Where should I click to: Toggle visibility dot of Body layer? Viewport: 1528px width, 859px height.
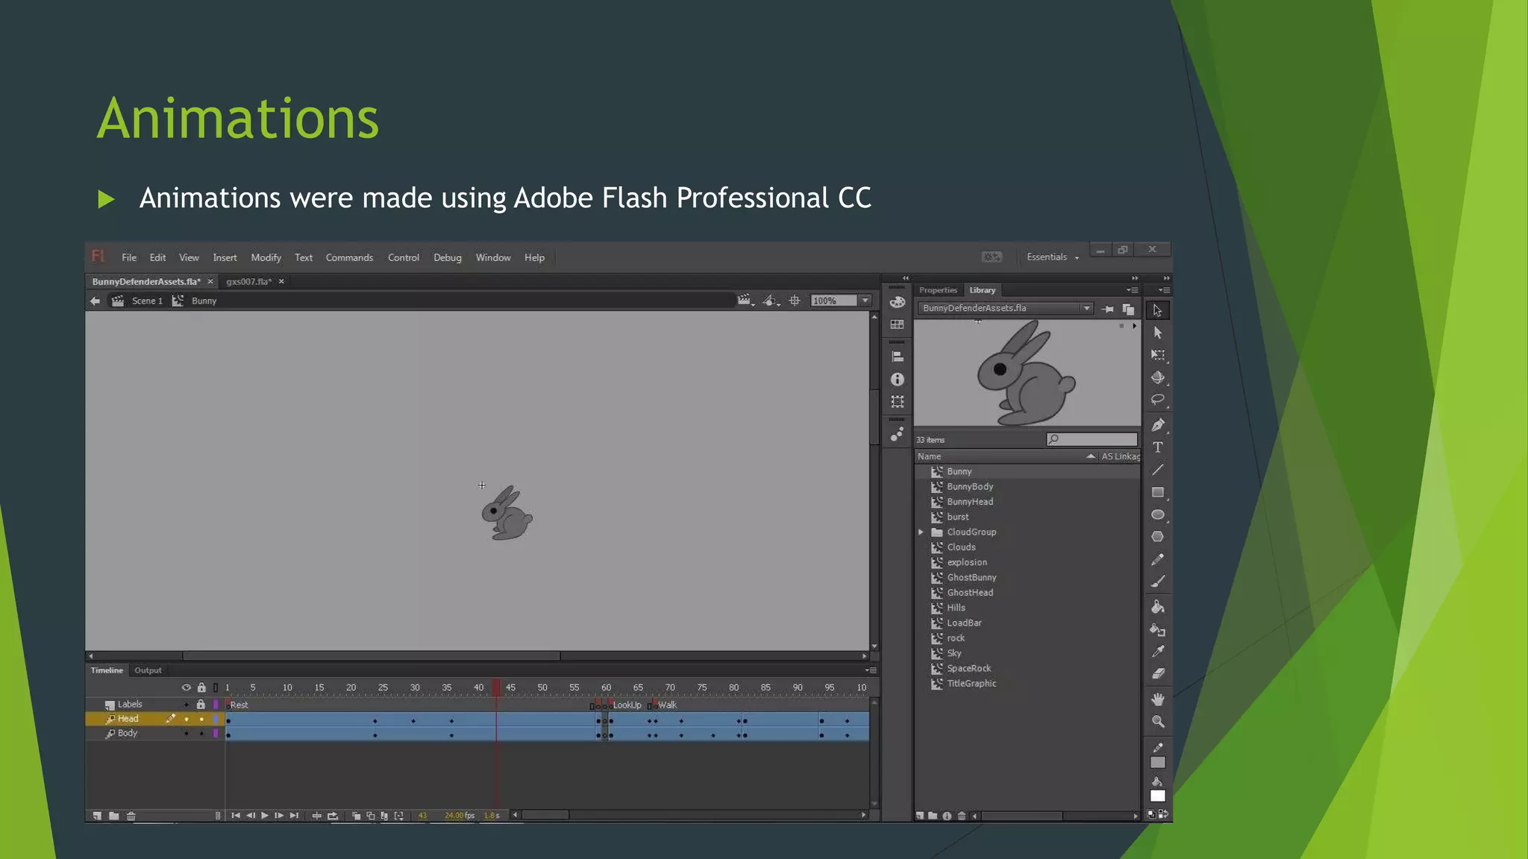coord(187,734)
